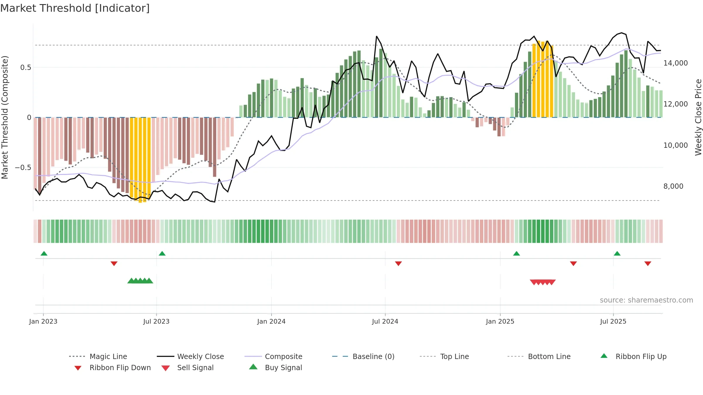Click the Market Threshold [Indicator] chart title

pos(75,8)
